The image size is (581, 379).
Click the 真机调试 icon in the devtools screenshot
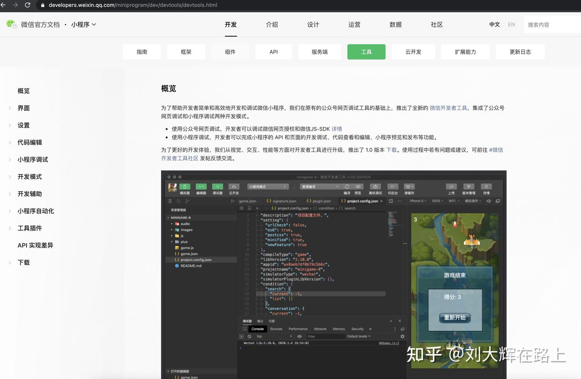point(375,187)
